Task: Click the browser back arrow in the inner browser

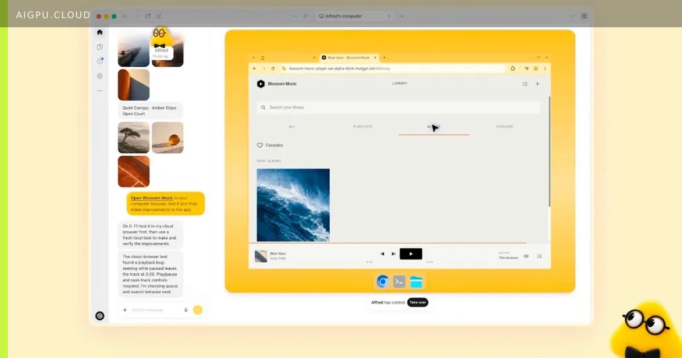Action: point(255,69)
